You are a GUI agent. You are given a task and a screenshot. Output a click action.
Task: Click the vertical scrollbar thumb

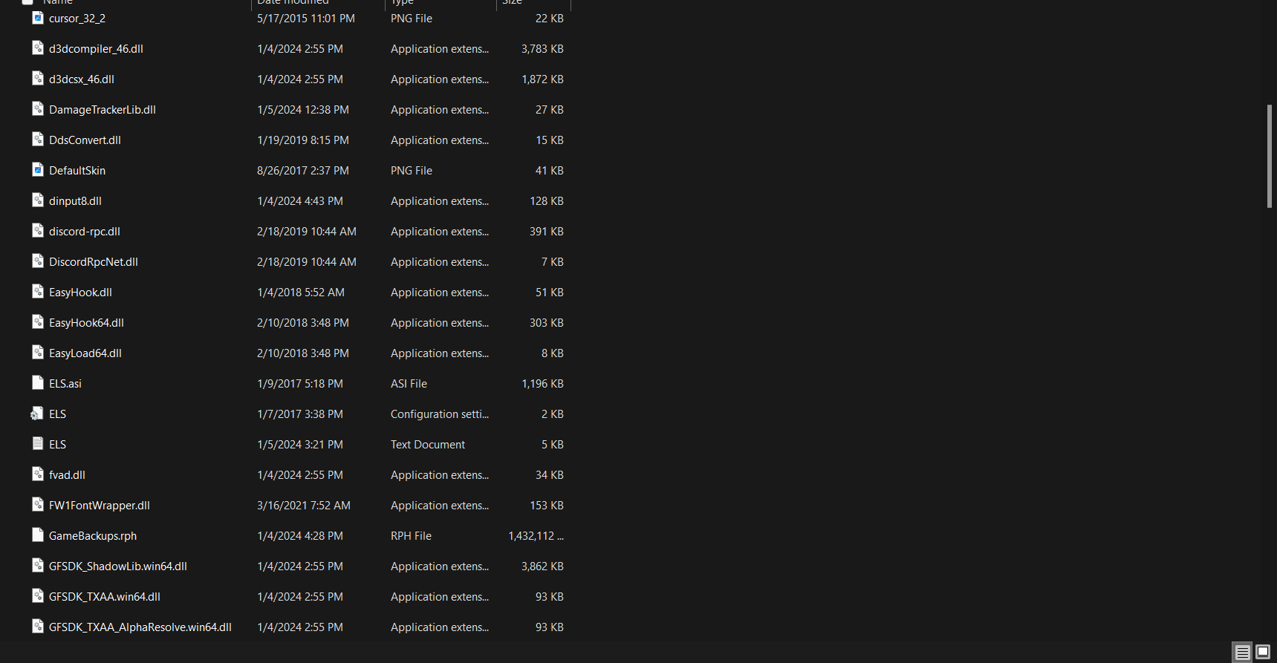coord(1269,156)
